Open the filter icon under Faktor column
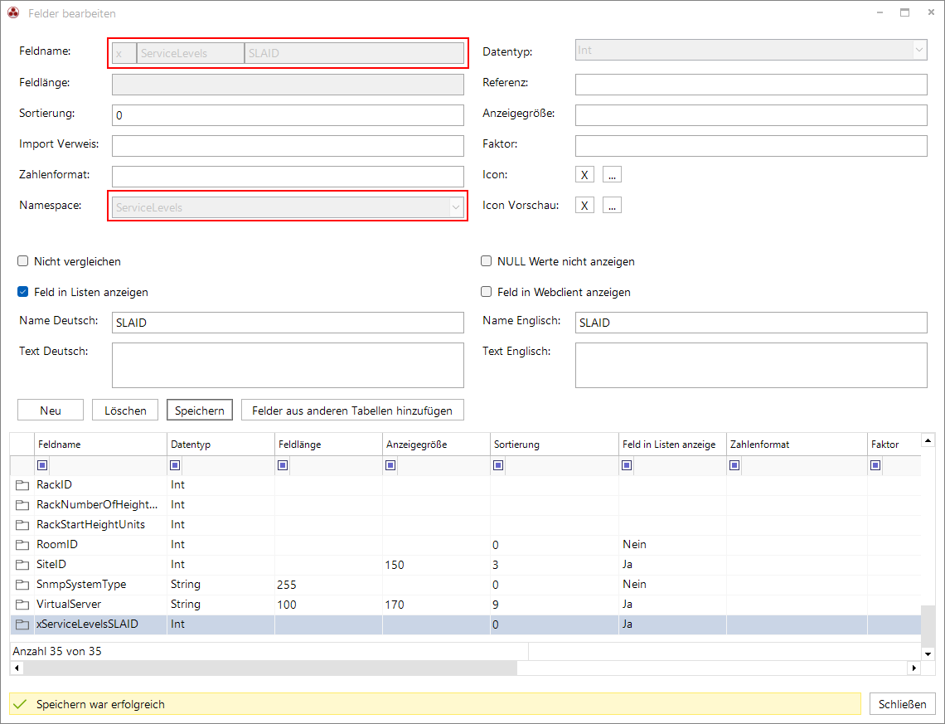Screen dimensions: 945x724 pyautogui.click(x=875, y=464)
